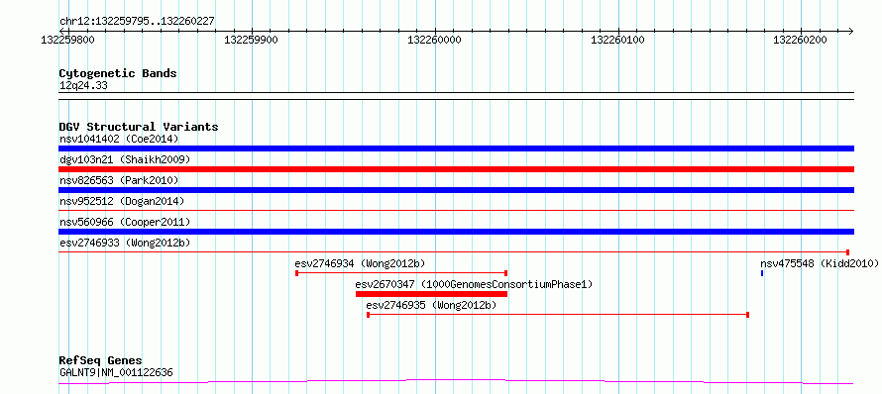The width and height of the screenshot is (882, 394).
Task: Select the thin nsv952512 (Dogan2014) red line
Action: pos(456,211)
